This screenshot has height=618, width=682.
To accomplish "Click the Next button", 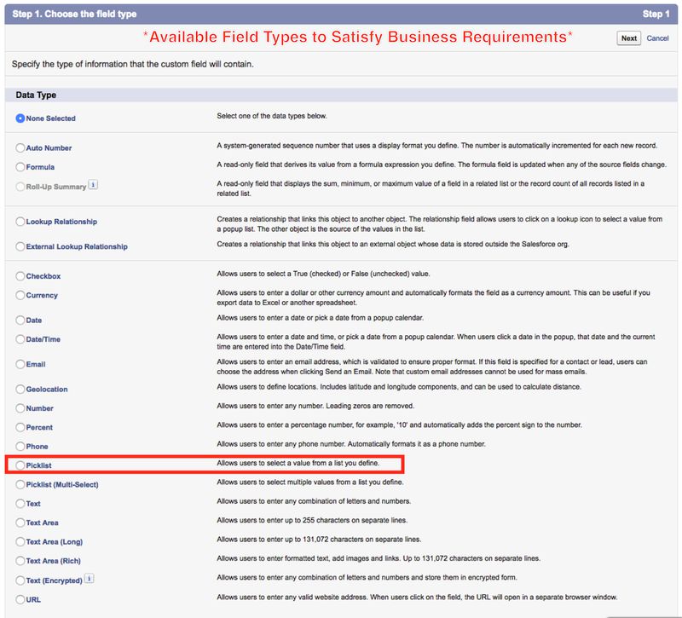I will (x=628, y=38).
